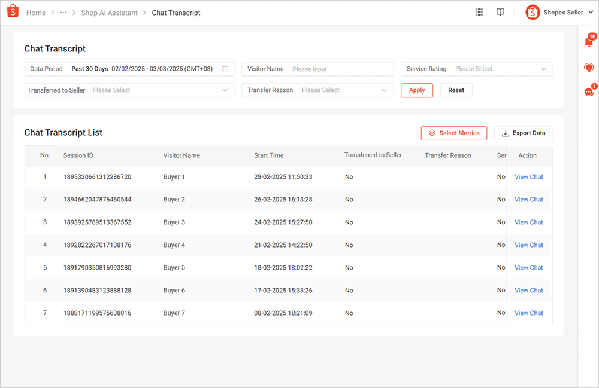599x388 pixels.
Task: Open the help book icon
Action: tap(500, 13)
